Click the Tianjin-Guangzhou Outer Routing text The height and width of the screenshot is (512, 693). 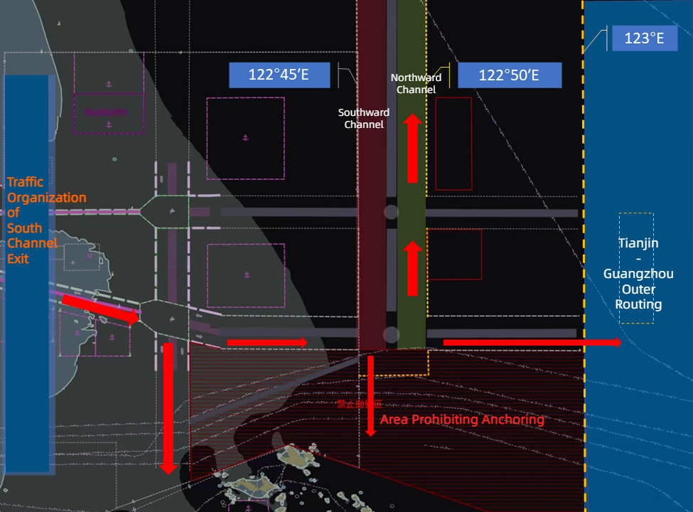[x=638, y=274]
